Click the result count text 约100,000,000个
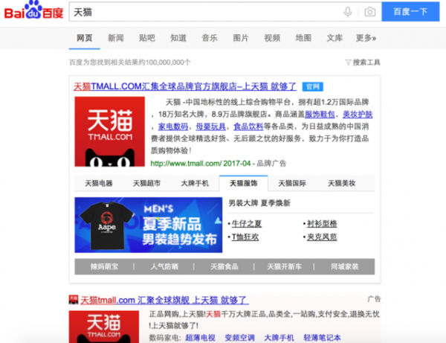This screenshot has width=446, height=343. tap(165, 62)
